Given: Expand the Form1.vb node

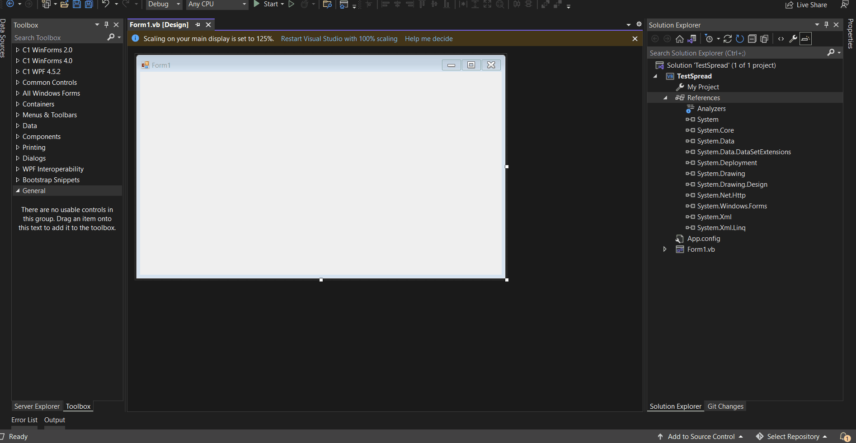Looking at the screenshot, I should pyautogui.click(x=665, y=249).
